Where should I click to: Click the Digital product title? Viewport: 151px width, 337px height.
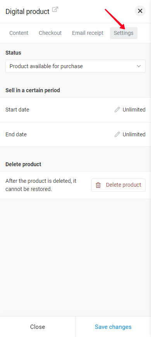tap(27, 12)
